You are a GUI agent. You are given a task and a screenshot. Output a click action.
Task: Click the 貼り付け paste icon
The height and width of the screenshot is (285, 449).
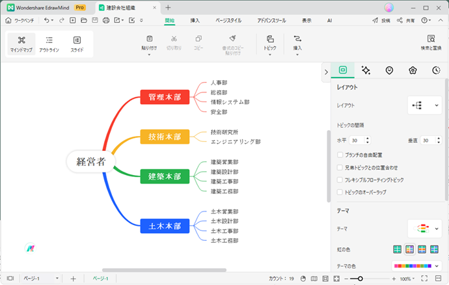tap(149, 38)
